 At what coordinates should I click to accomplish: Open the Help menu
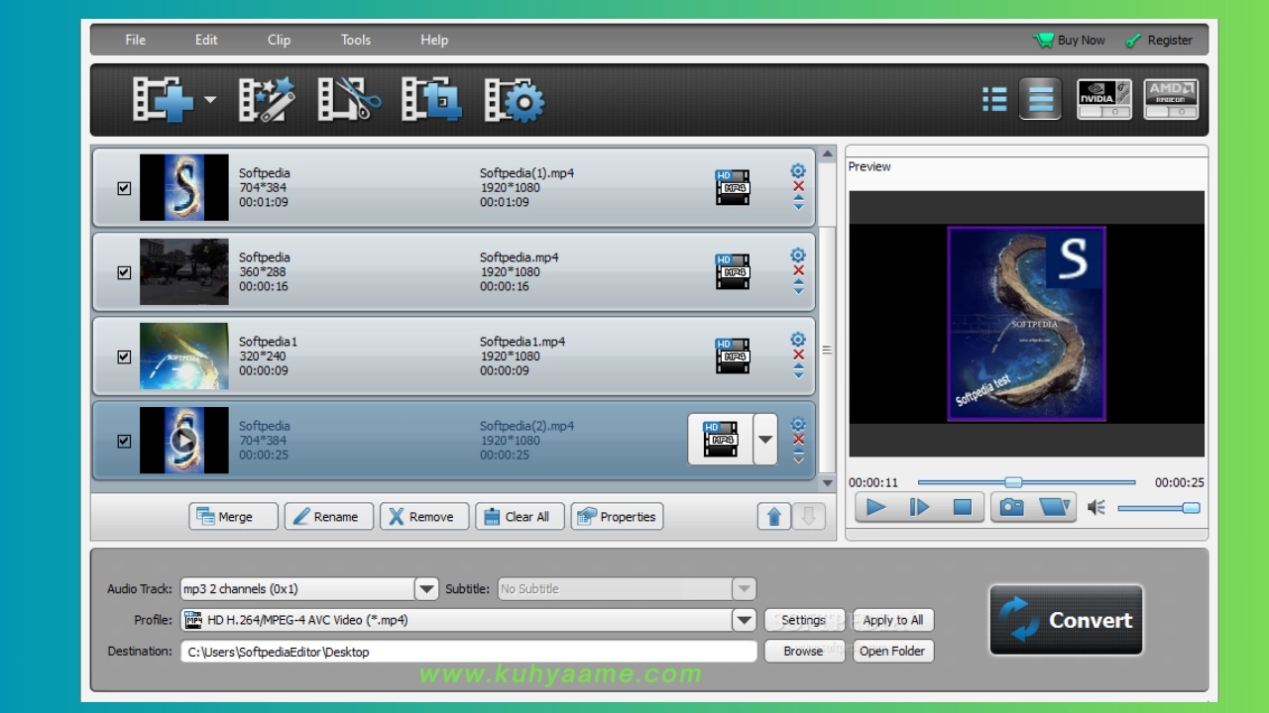[434, 40]
